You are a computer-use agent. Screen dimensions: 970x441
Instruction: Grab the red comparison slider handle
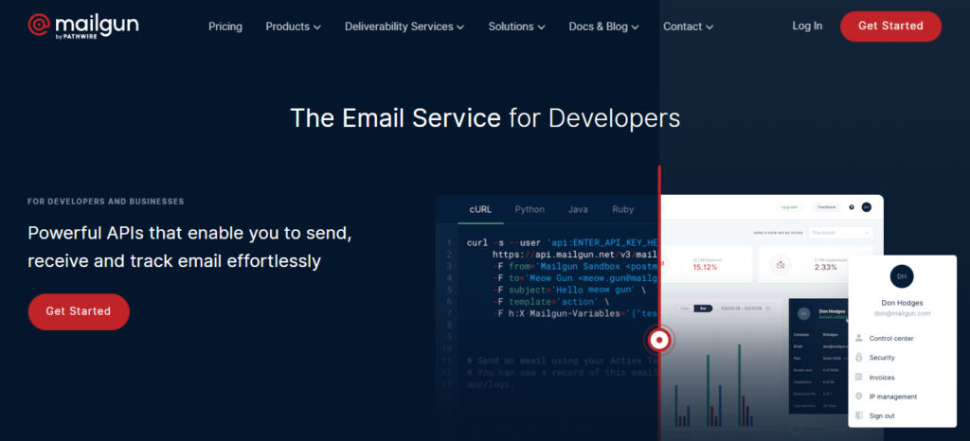click(x=659, y=339)
